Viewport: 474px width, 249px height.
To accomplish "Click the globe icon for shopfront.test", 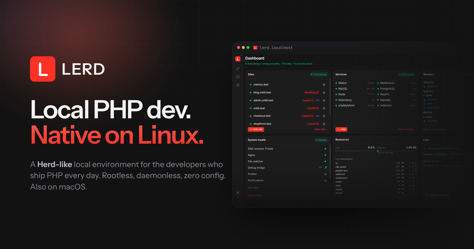I will pos(324,124).
